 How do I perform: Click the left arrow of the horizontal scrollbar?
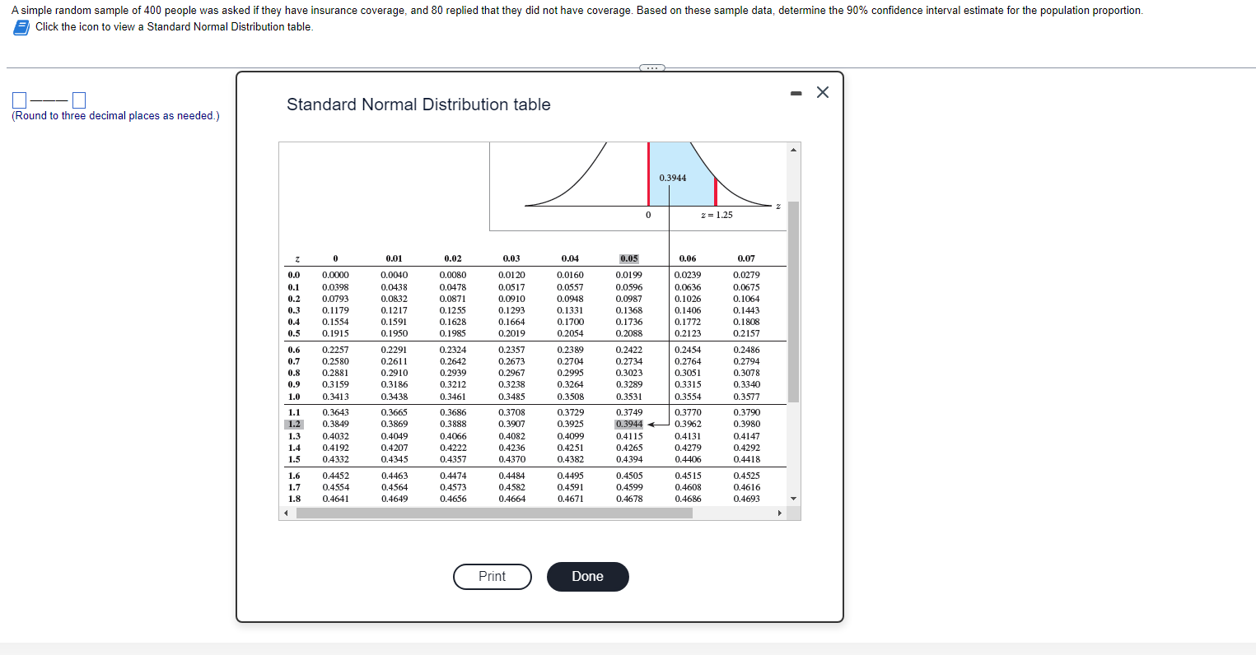(x=284, y=513)
